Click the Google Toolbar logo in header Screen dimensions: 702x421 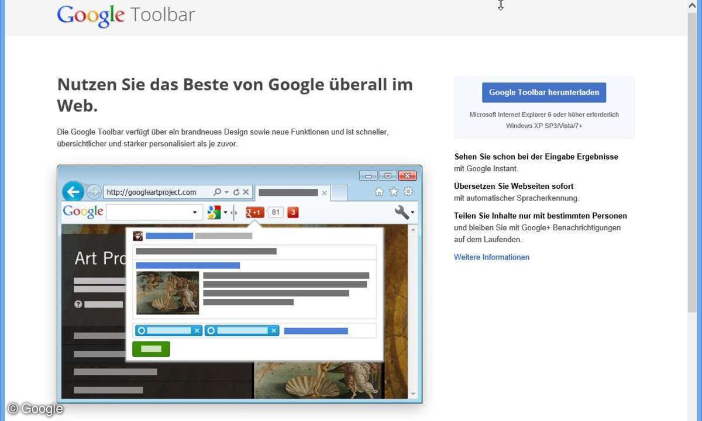[126, 15]
